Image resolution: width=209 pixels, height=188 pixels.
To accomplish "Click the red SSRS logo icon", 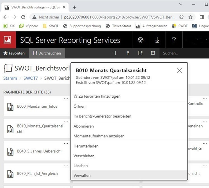I will [x=7, y=40].
